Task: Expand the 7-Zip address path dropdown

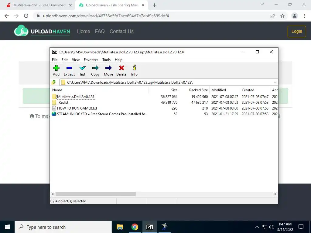Action: pyautogui.click(x=275, y=83)
